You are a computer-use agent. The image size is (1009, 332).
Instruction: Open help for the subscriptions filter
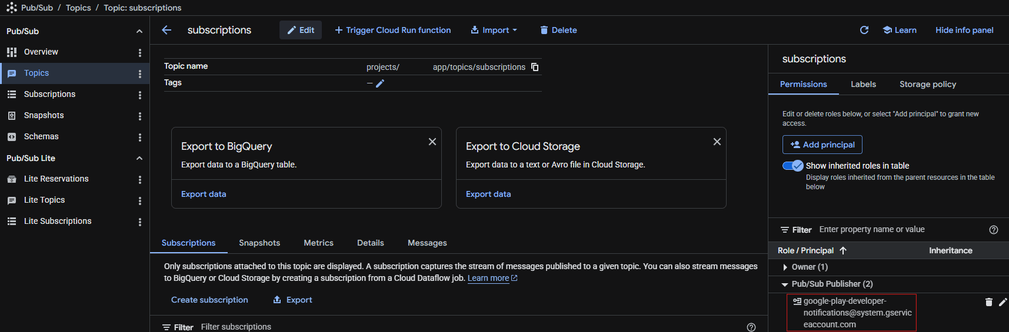(751, 327)
